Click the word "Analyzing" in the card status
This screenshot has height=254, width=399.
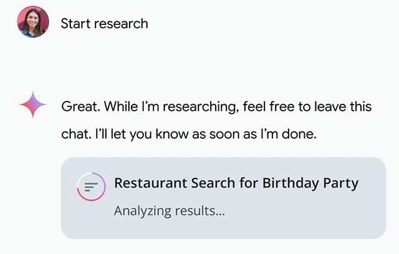pyautogui.click(x=141, y=211)
